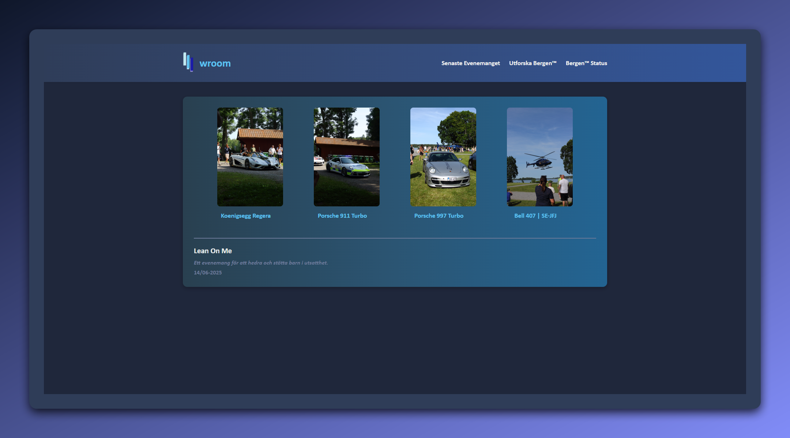Click the Lean On Me event title

click(x=212, y=251)
